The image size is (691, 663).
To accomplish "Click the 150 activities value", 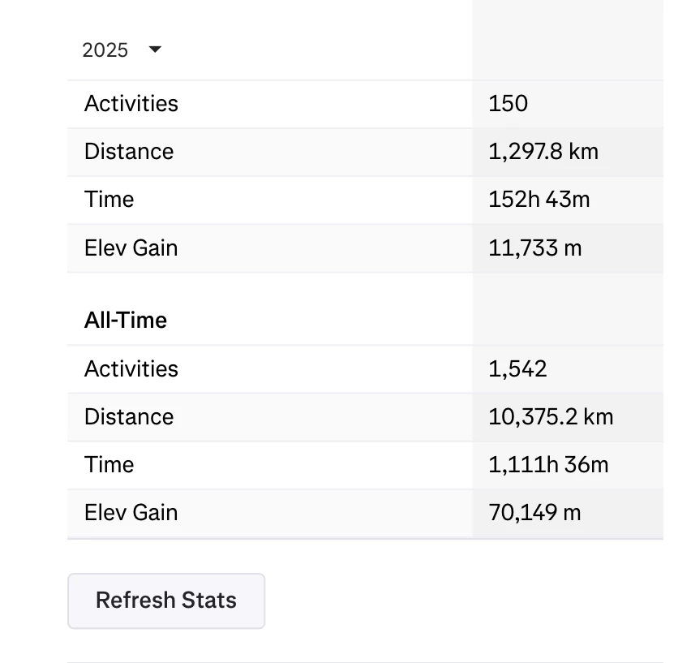I will pos(508,104).
